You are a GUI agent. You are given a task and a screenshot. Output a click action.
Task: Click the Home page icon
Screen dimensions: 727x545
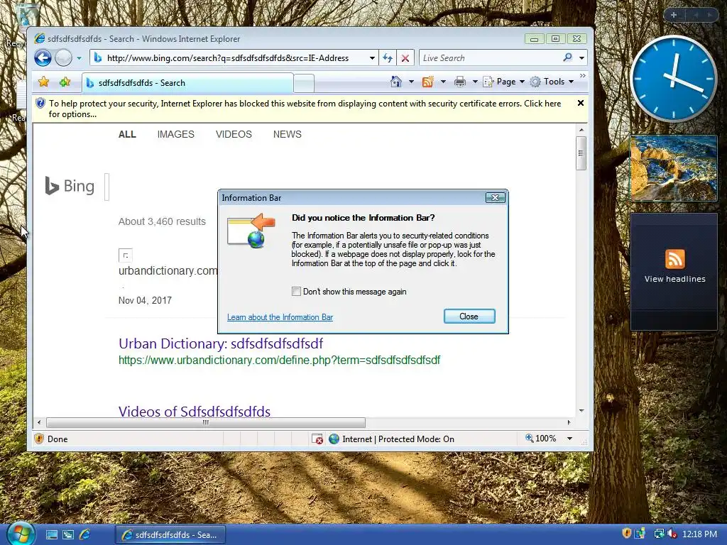point(396,82)
